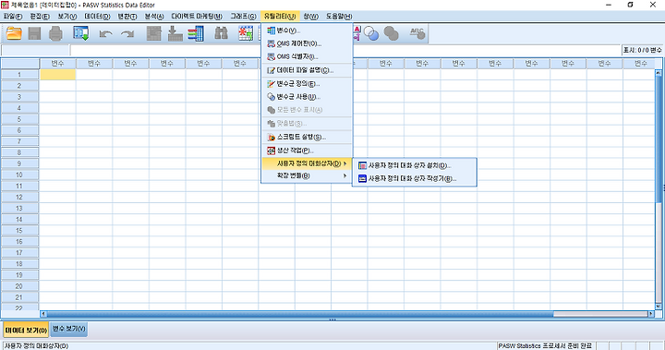The width and height of the screenshot is (665, 350).
Task: Click the Go to case toolbar icon
Action: click(154, 33)
